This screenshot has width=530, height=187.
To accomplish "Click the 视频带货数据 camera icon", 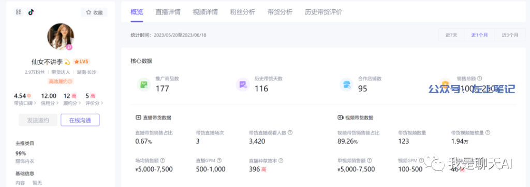I will click(x=341, y=118).
